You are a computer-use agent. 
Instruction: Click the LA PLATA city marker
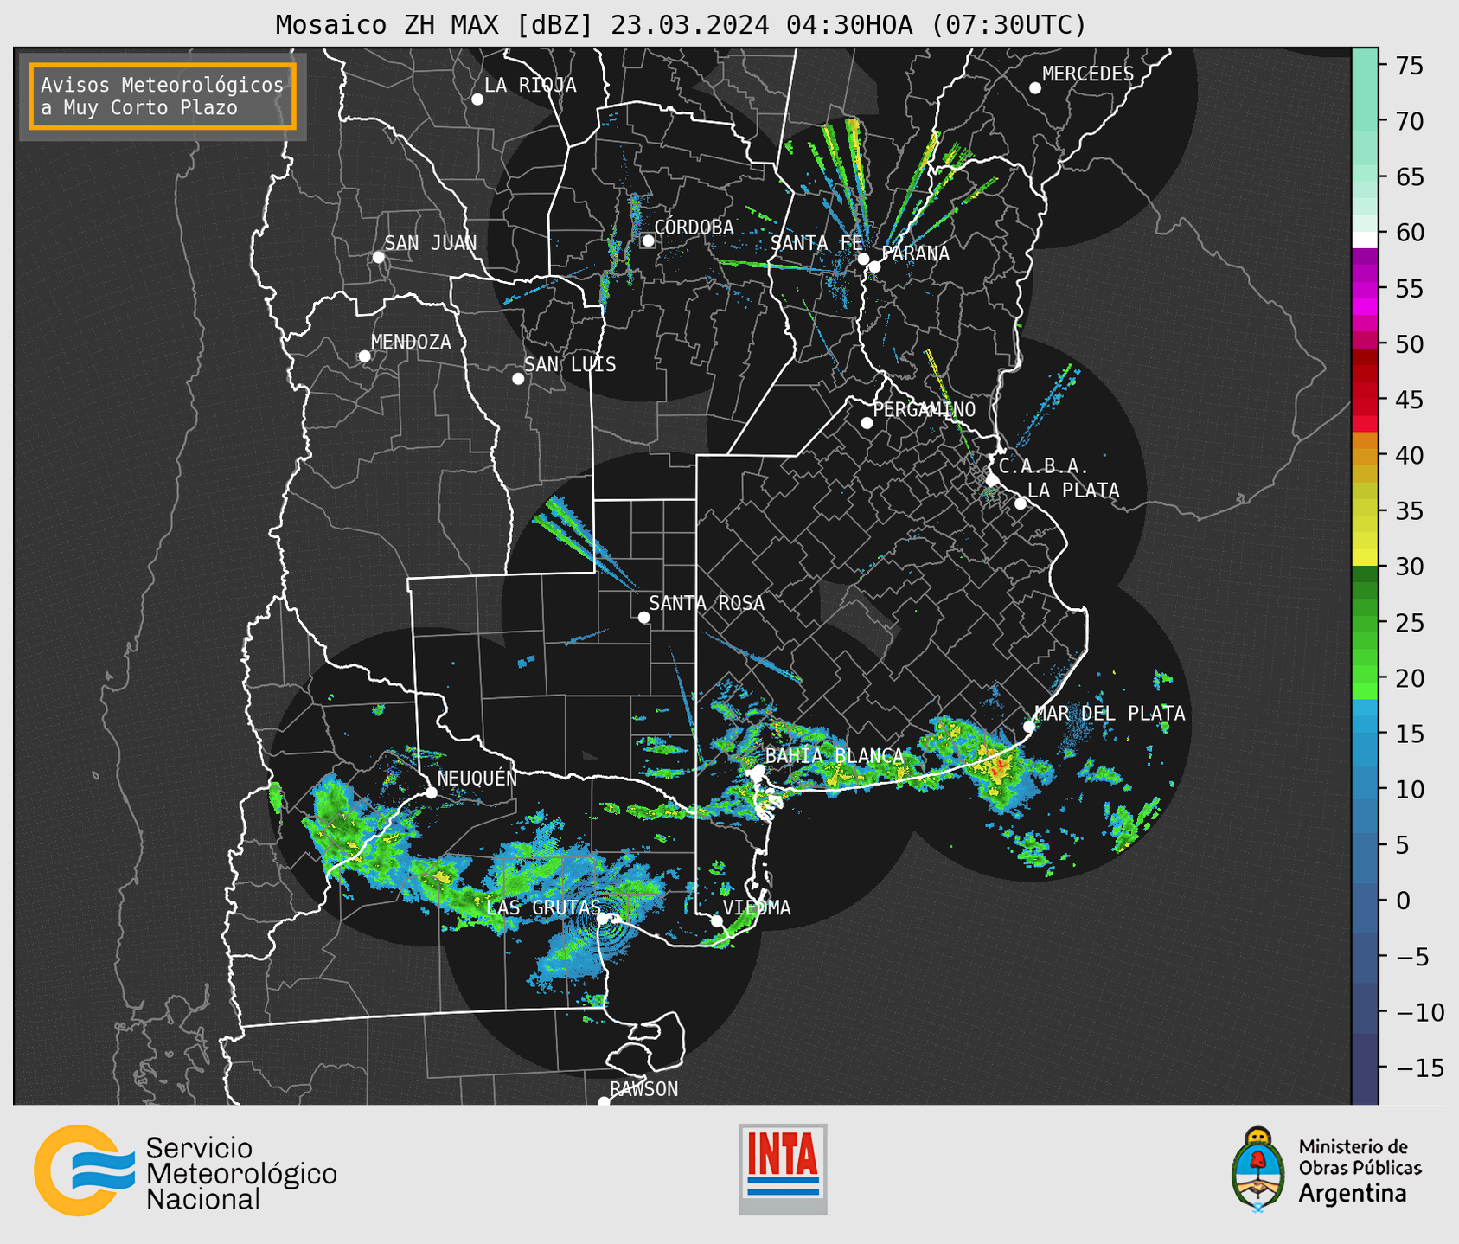coord(1021,503)
